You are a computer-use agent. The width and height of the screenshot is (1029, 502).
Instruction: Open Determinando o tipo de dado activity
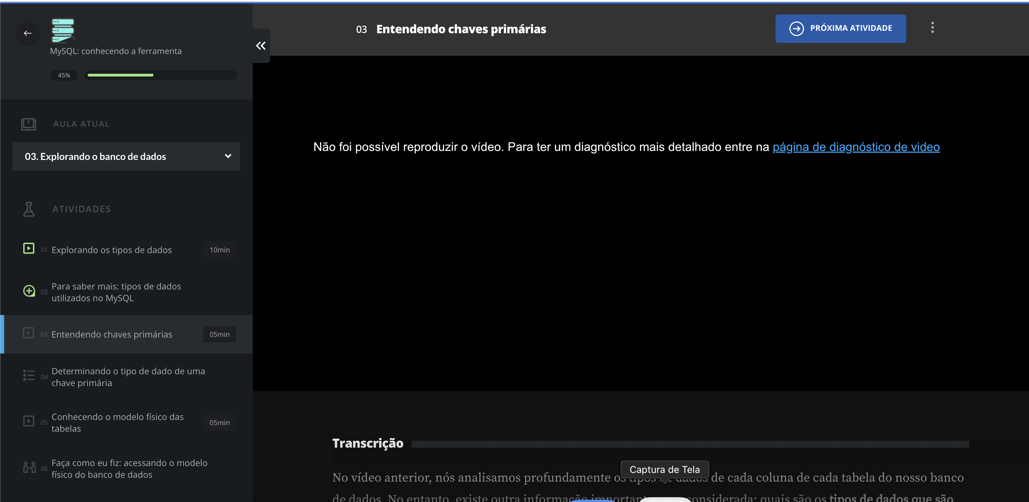pos(127,377)
